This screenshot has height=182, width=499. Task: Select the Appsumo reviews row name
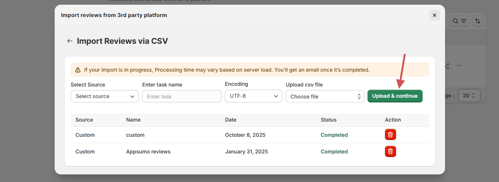[148, 152]
